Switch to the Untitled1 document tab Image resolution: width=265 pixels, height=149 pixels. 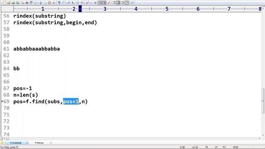[x=17, y=143]
